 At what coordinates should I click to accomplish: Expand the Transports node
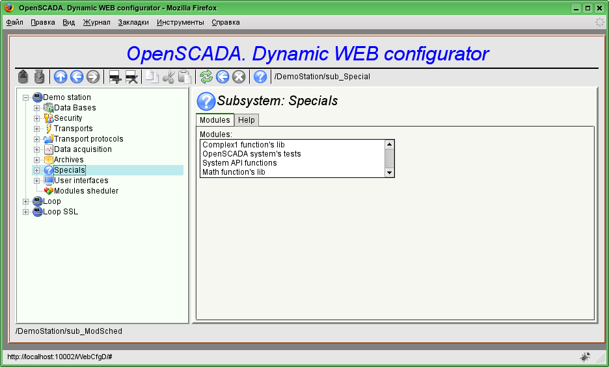pos(36,129)
